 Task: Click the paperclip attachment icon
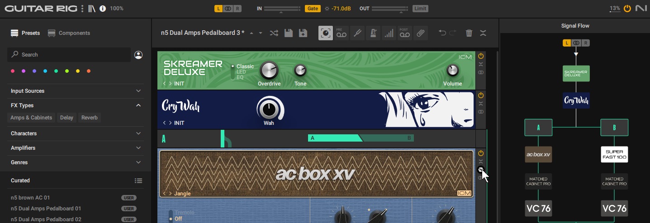[x=421, y=33]
